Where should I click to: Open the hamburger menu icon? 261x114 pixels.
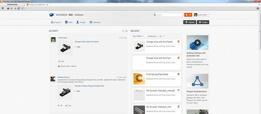point(2,8)
